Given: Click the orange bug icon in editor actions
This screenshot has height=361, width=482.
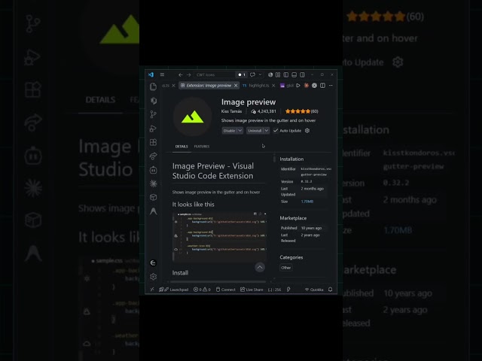Looking at the screenshot, I should [x=307, y=86].
